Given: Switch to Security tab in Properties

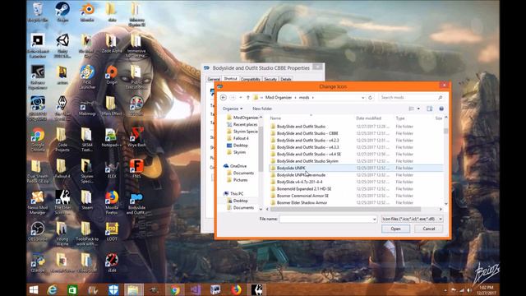Looking at the screenshot, I should 270,79.
